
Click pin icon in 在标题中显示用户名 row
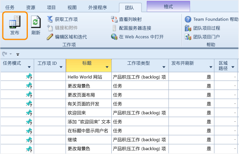(29, 131)
